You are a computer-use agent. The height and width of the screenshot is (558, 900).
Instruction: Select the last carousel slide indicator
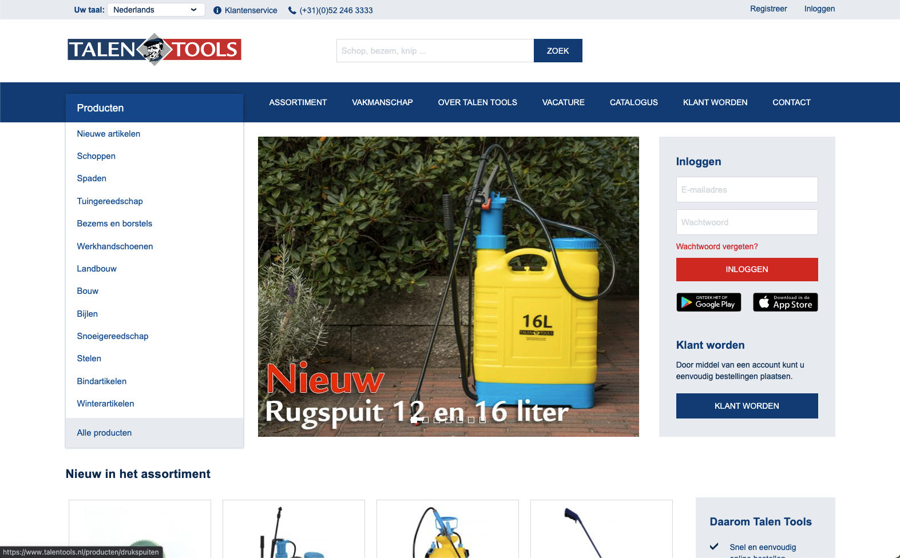[482, 420]
